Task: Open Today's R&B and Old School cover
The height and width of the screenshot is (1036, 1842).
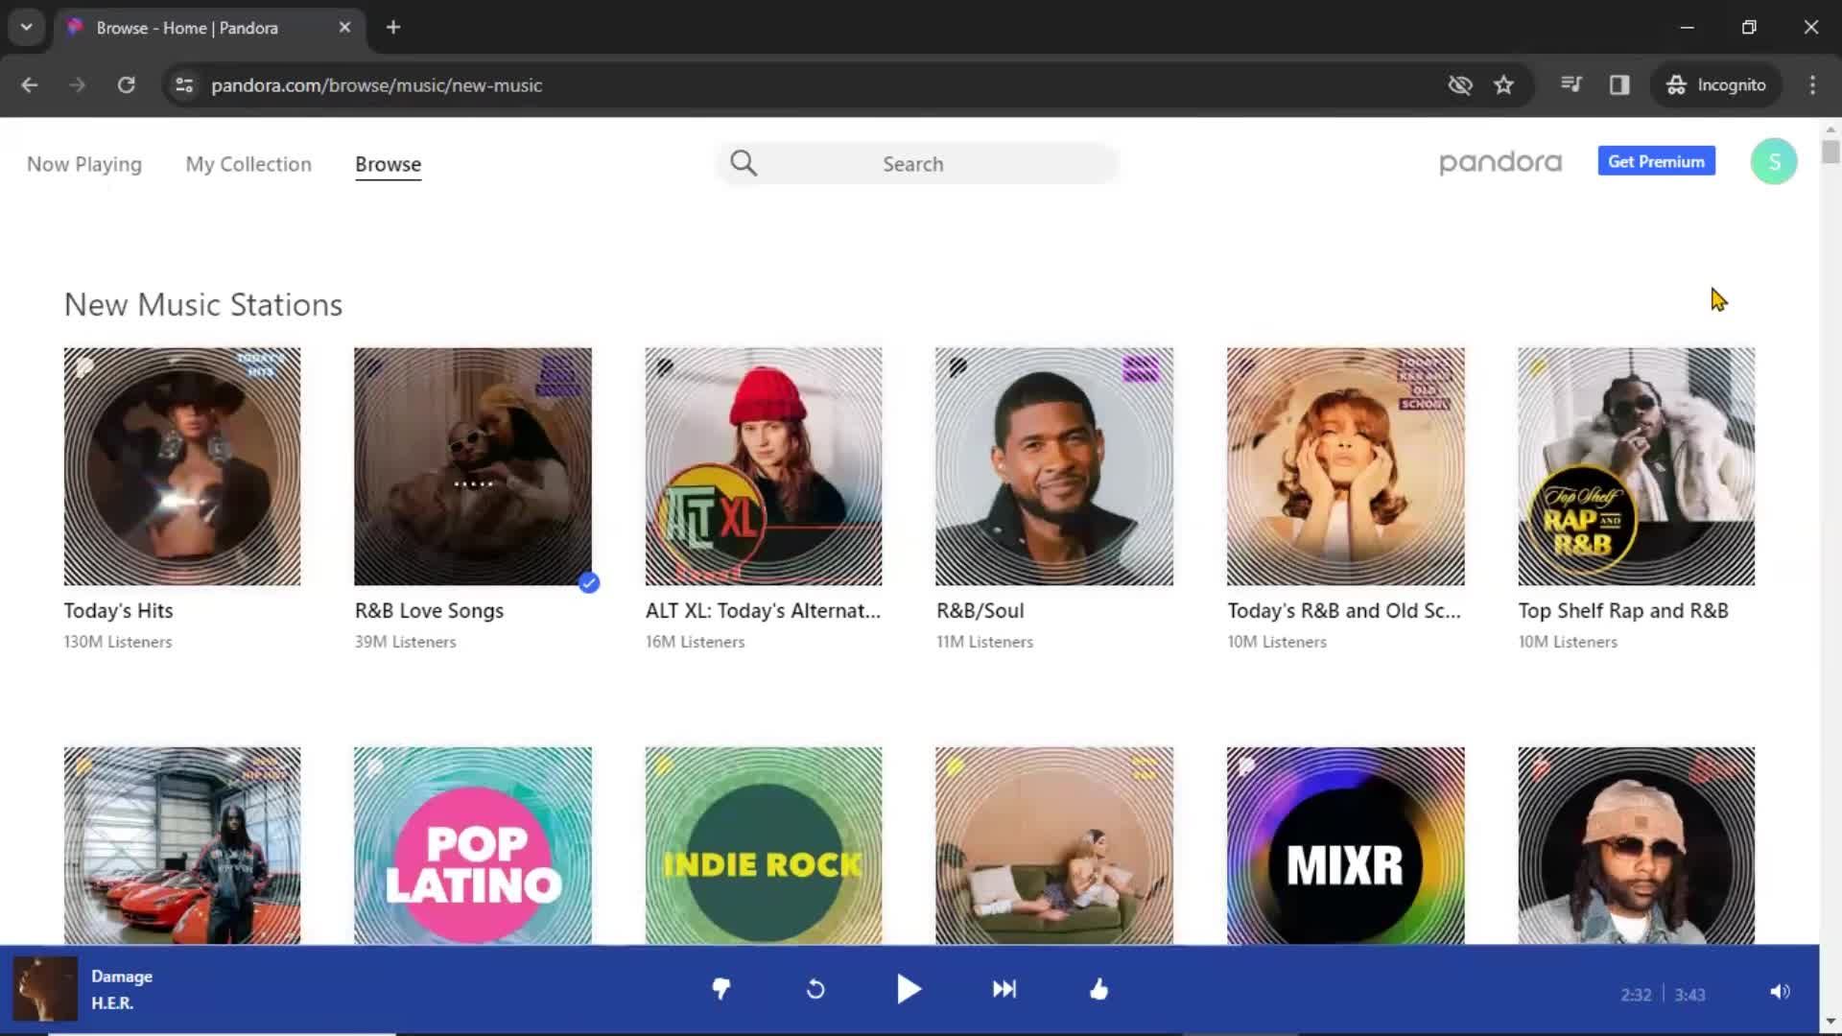Action: tap(1346, 466)
